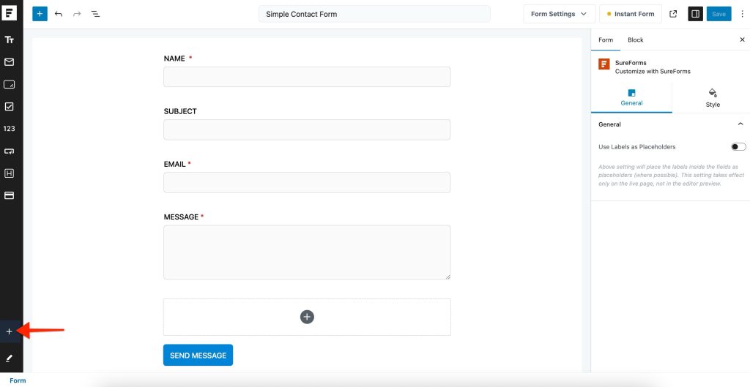Click the form title Simple Contact Form field
Screen dimensions: 750x387
tap(374, 14)
